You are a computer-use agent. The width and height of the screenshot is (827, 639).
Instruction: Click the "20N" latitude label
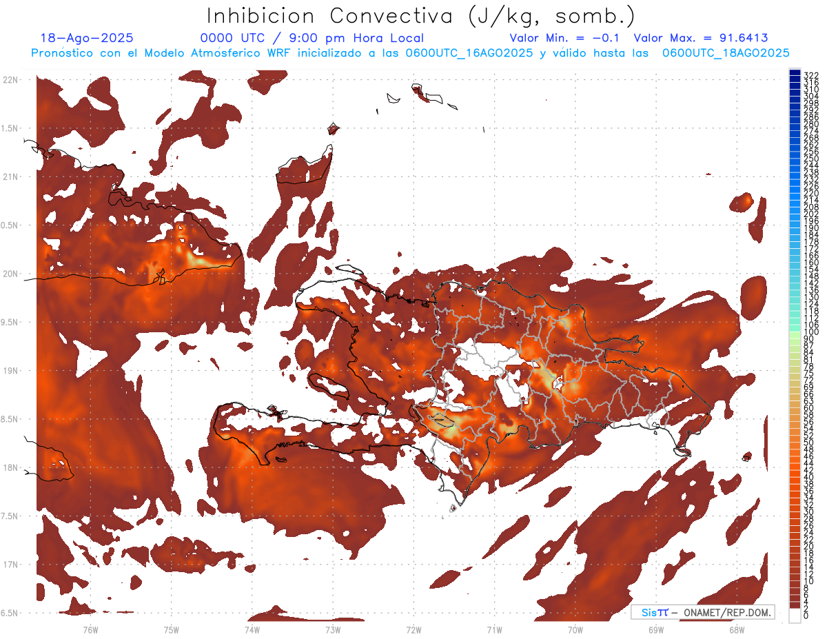[x=10, y=274]
